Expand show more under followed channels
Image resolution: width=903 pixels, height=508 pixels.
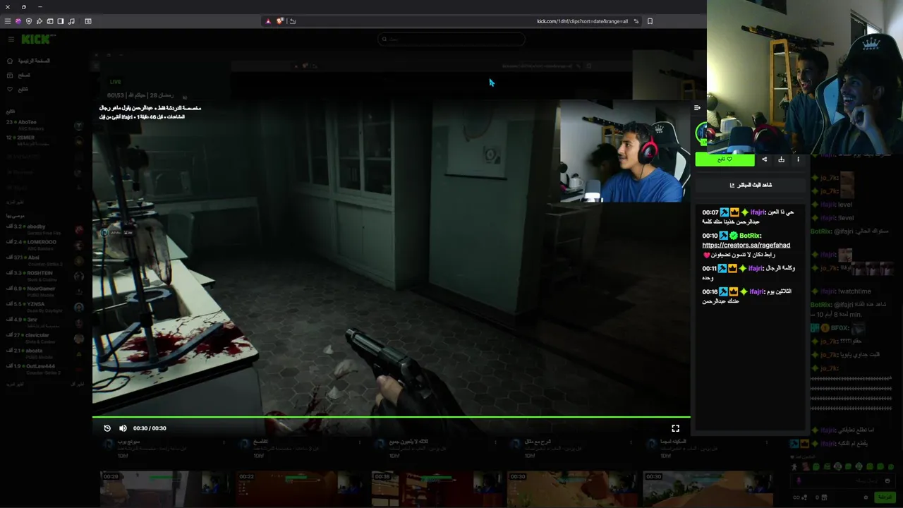16,202
